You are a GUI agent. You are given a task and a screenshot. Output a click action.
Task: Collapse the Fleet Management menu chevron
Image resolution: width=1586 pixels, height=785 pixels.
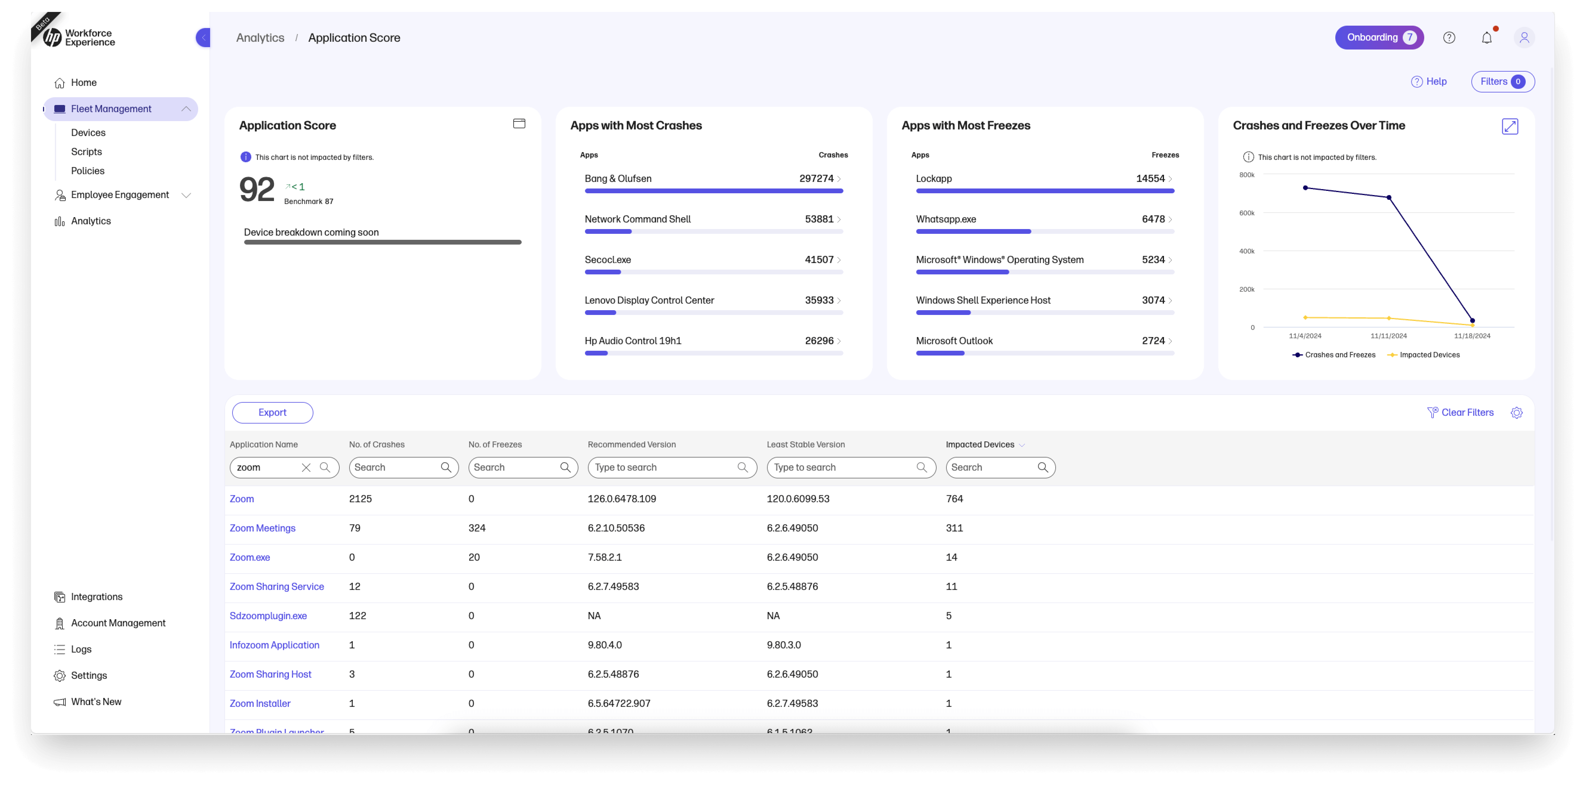pyautogui.click(x=186, y=109)
